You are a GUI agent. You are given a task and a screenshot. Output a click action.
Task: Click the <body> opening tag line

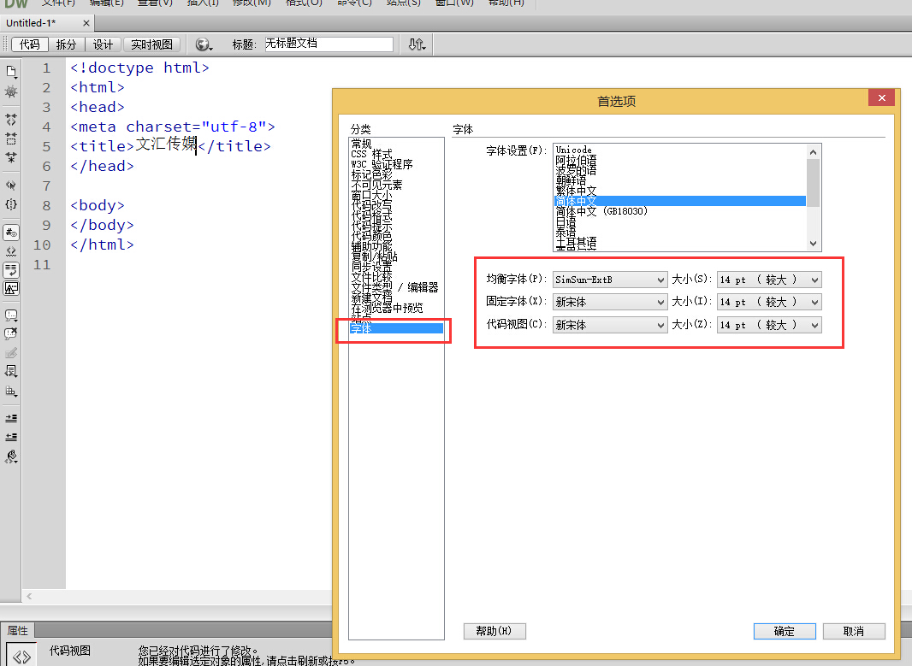pos(98,206)
